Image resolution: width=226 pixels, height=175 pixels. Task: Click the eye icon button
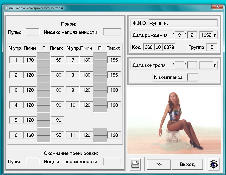click(x=214, y=164)
